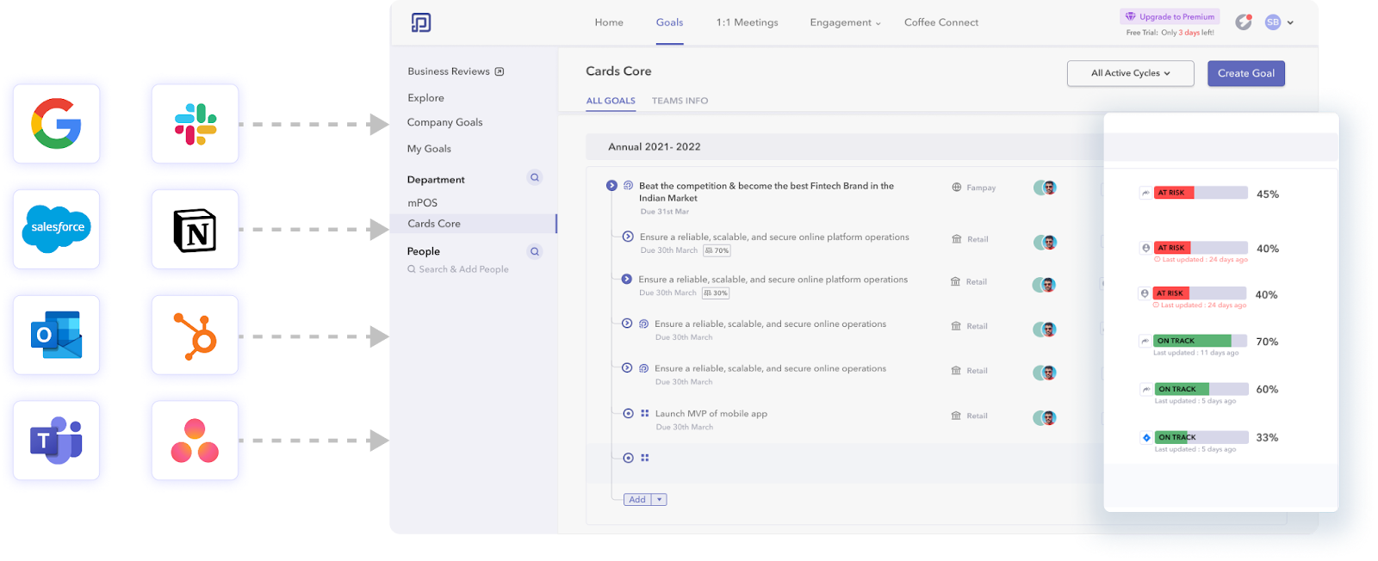
Task: Switch to TEAMS INFO tab
Action: point(680,101)
